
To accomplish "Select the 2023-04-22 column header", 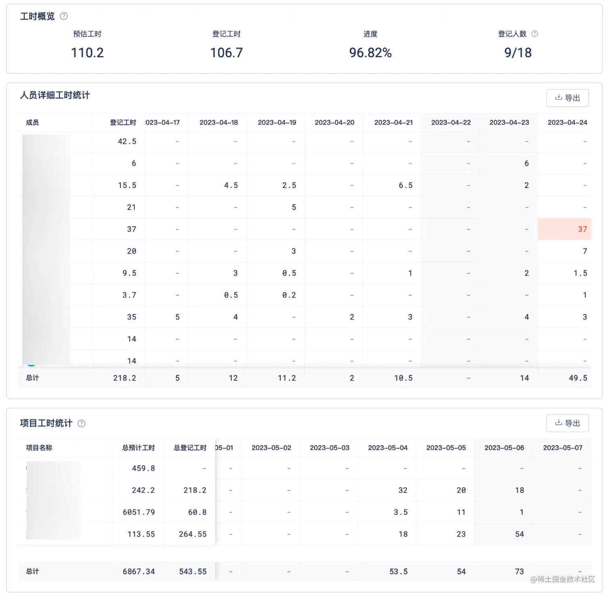I will click(x=451, y=123).
